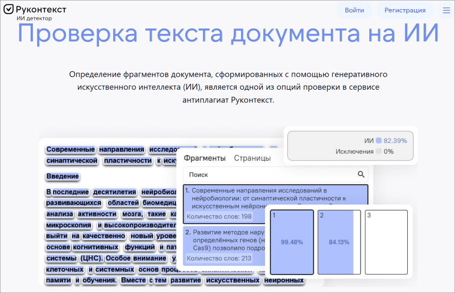Switch to the Фрагменты tab
The width and height of the screenshot is (455, 293).
pyautogui.click(x=205, y=158)
